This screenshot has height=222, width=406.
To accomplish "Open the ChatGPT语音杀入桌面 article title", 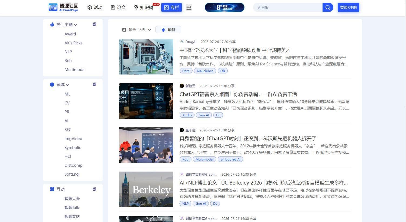I will 238,94.
